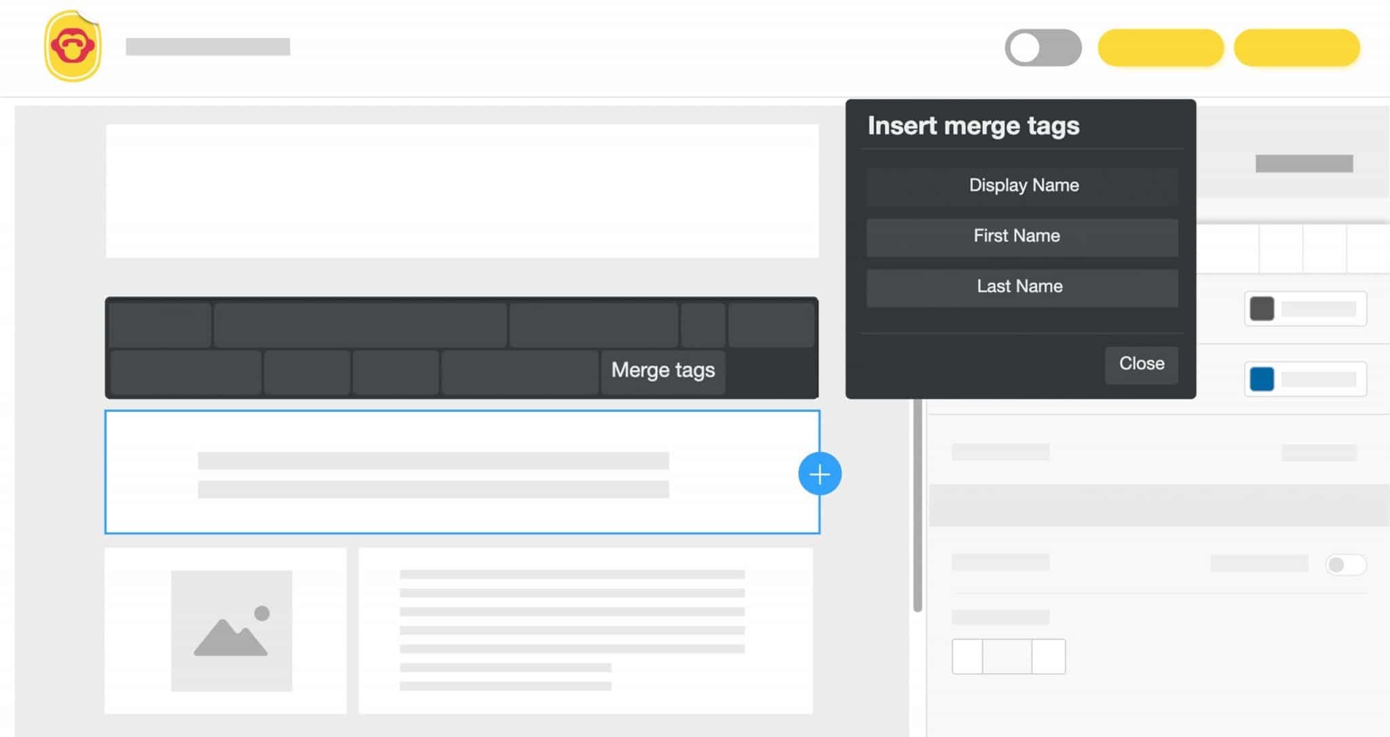Open the dark gray color swatch
The height and width of the screenshot is (737, 1390).
[1262, 309]
